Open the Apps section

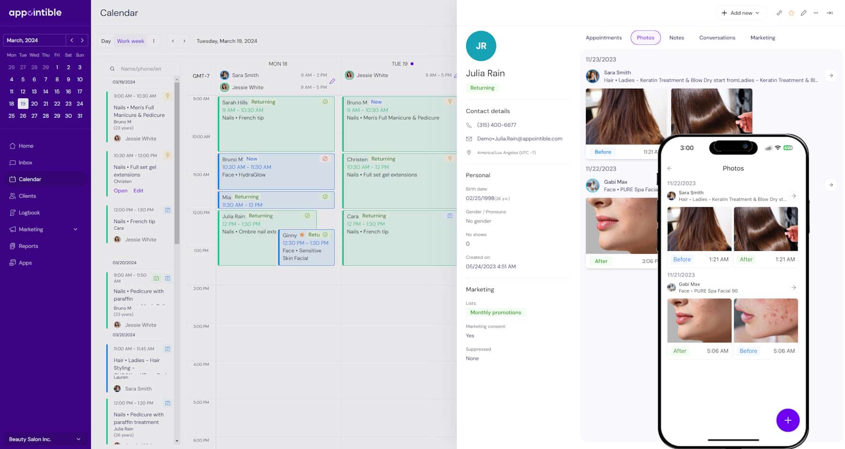click(24, 263)
